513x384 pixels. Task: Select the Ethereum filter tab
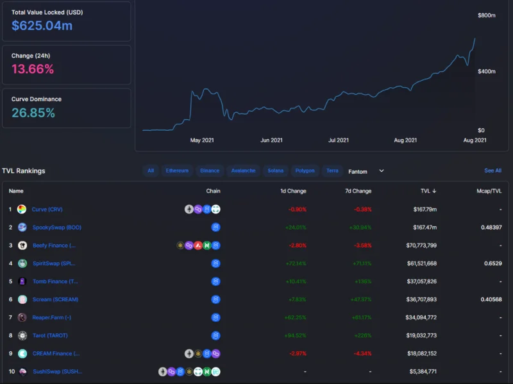[x=177, y=171]
